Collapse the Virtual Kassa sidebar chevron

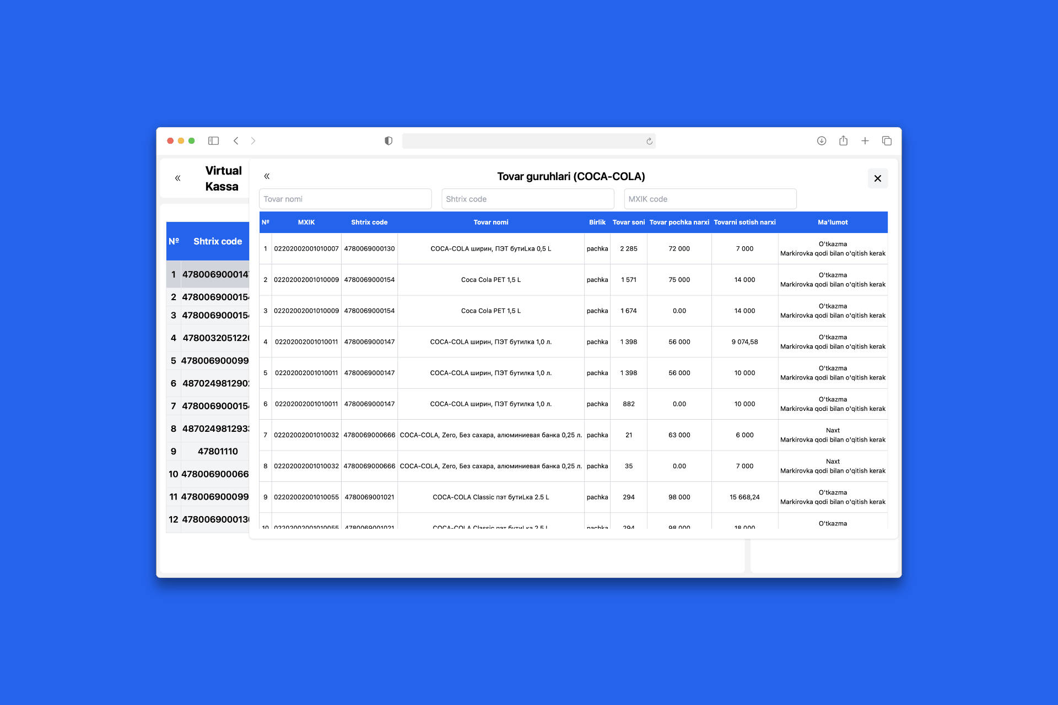click(177, 178)
